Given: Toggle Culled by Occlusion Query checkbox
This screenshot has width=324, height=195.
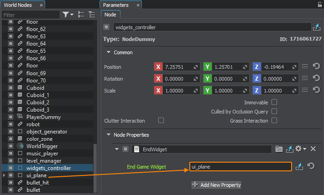Looking at the screenshot, I should coord(274,111).
